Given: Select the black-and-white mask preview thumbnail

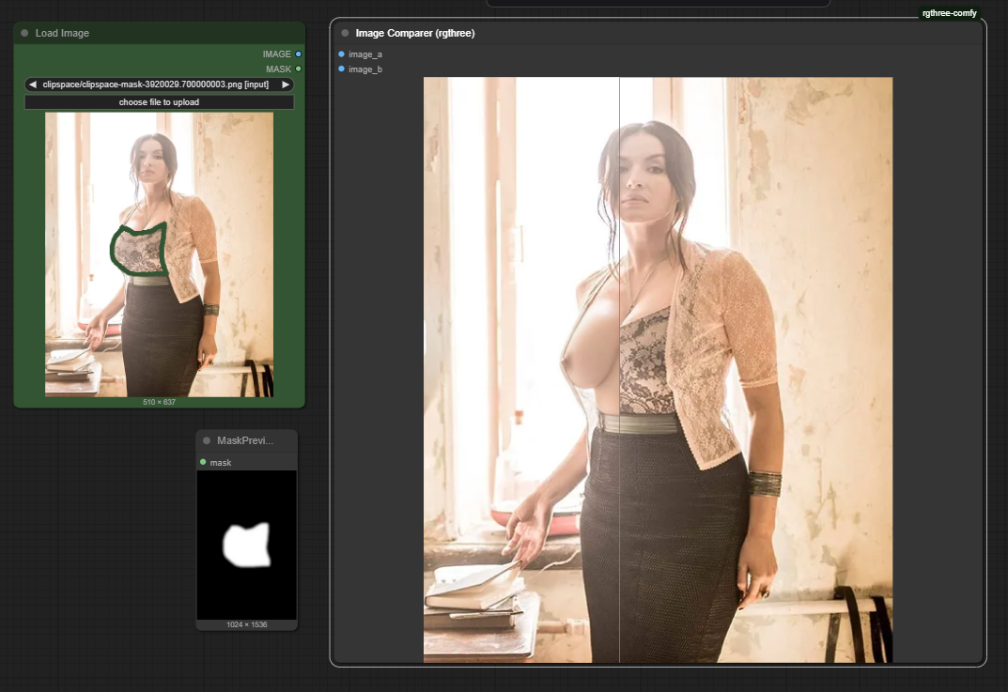Looking at the screenshot, I should 247,545.
